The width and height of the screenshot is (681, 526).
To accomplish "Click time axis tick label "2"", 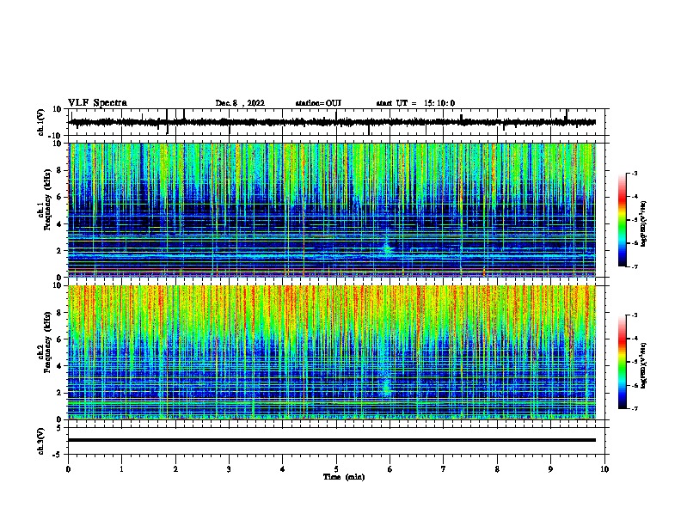I will click(x=175, y=469).
